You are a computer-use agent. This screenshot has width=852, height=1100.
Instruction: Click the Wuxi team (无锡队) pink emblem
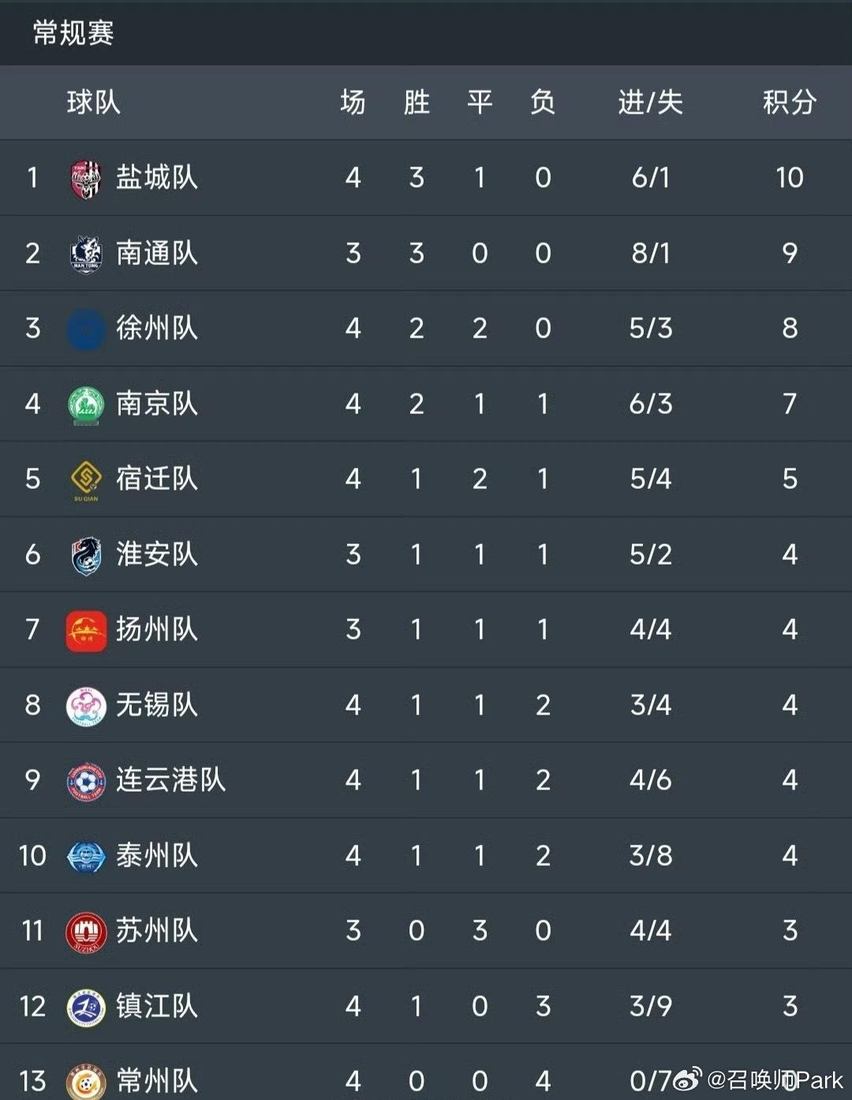tap(86, 706)
